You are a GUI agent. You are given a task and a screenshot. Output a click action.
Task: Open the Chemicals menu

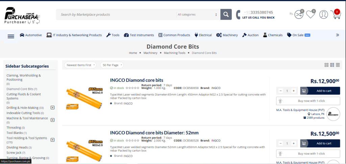(273, 35)
